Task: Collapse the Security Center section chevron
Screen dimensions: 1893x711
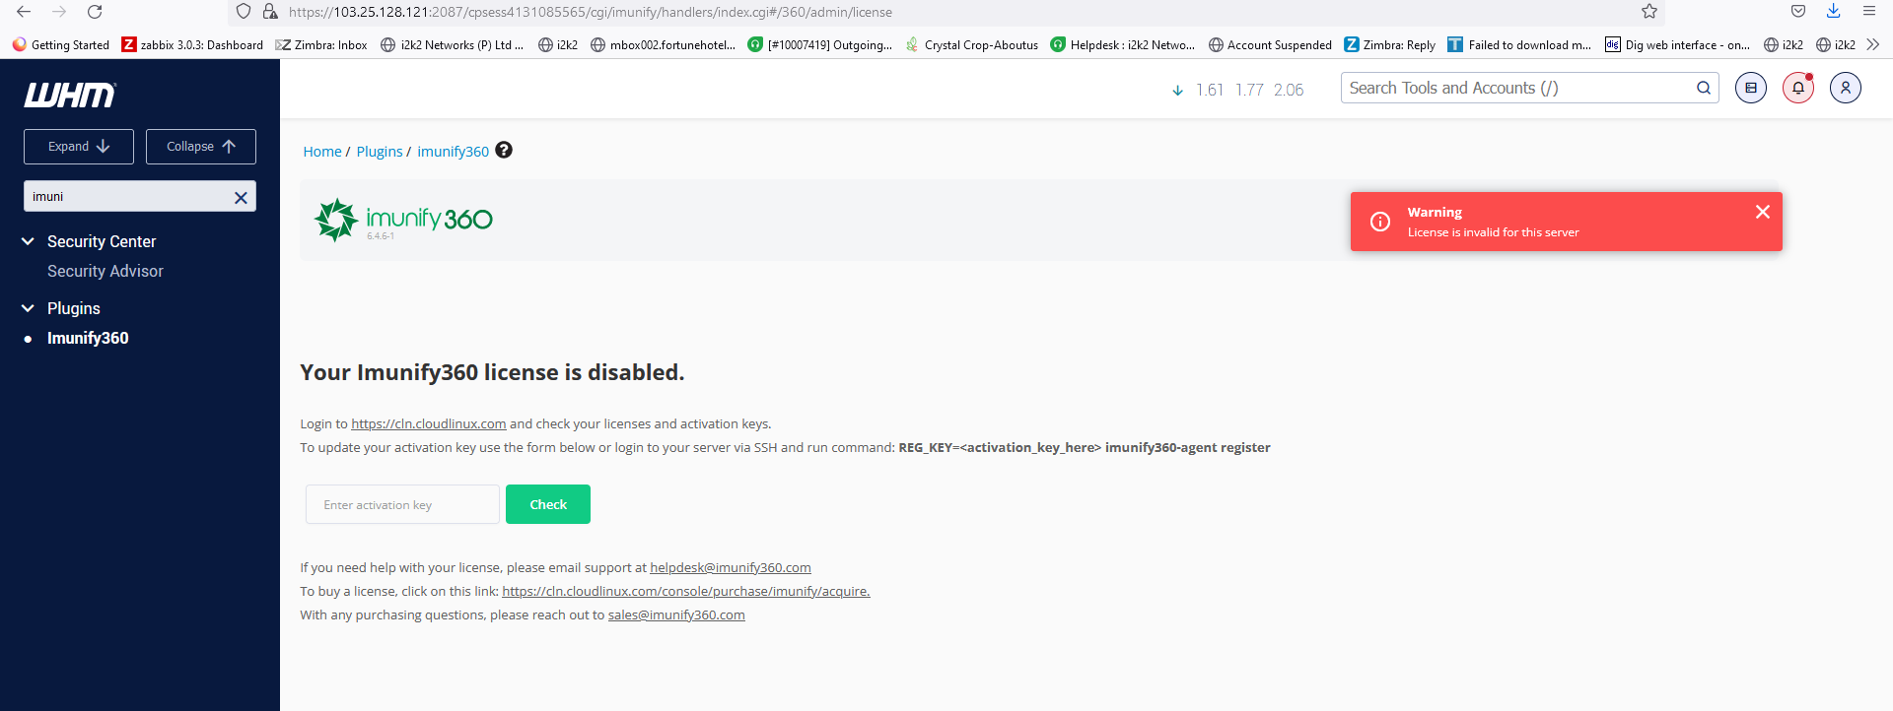Action: (x=28, y=241)
